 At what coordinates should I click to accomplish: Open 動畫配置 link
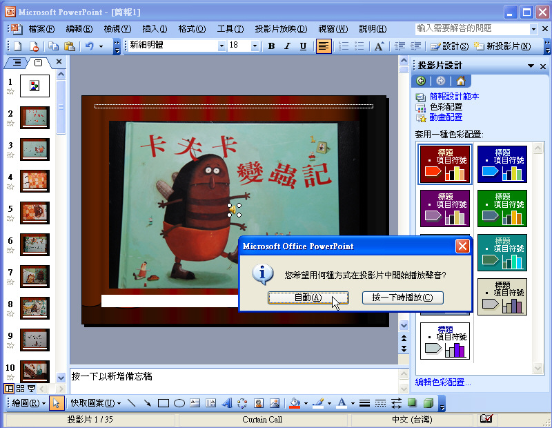coord(446,117)
